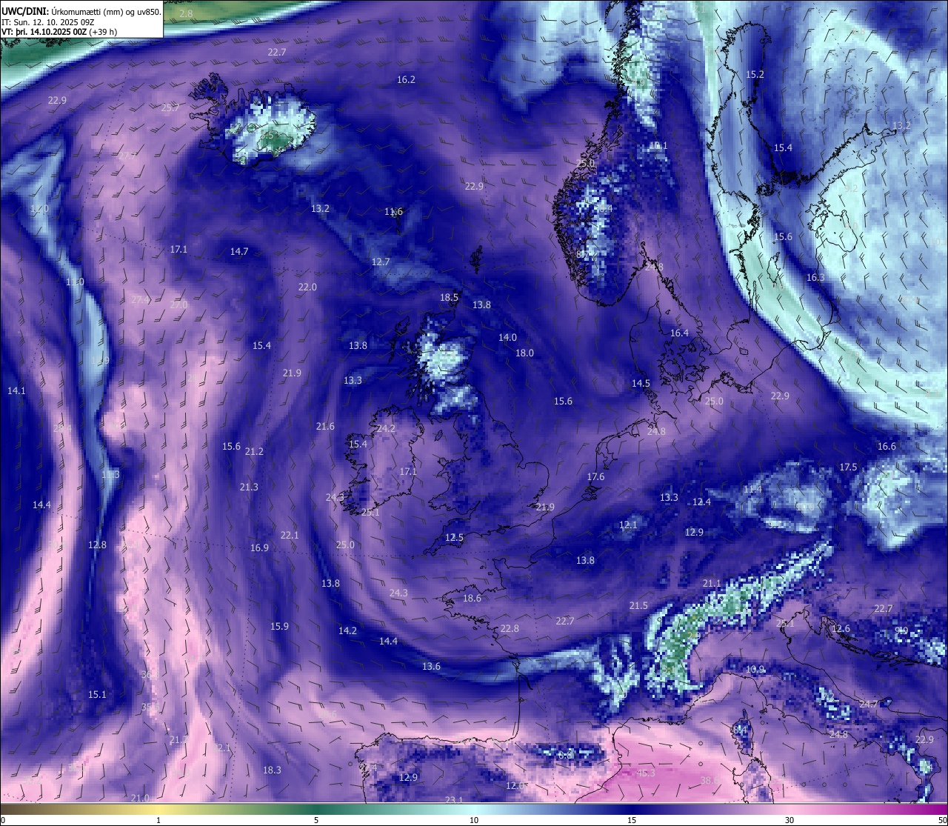
Task: Click the 11.4 value over central Germany
Action: point(752,490)
